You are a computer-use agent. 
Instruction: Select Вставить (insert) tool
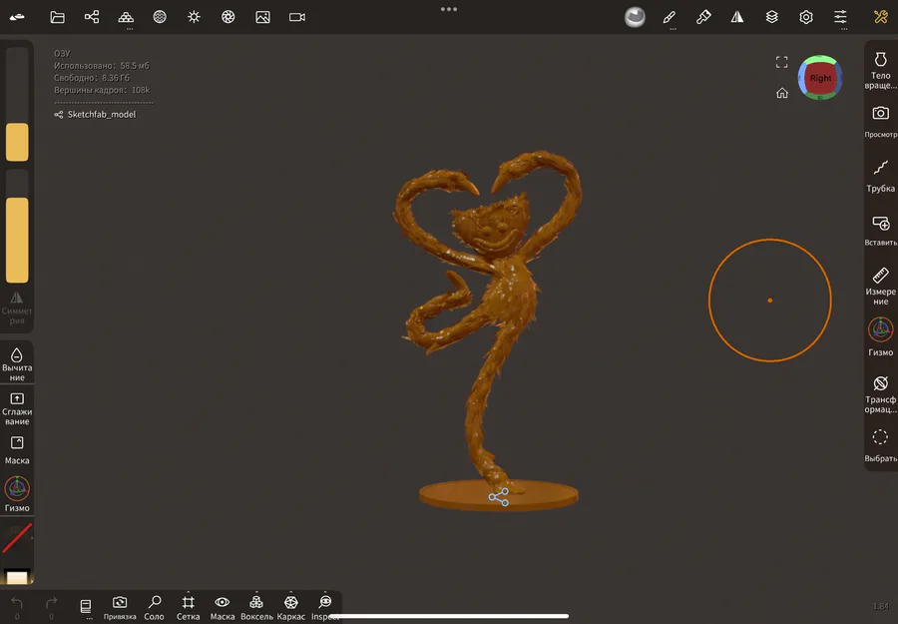(881, 231)
